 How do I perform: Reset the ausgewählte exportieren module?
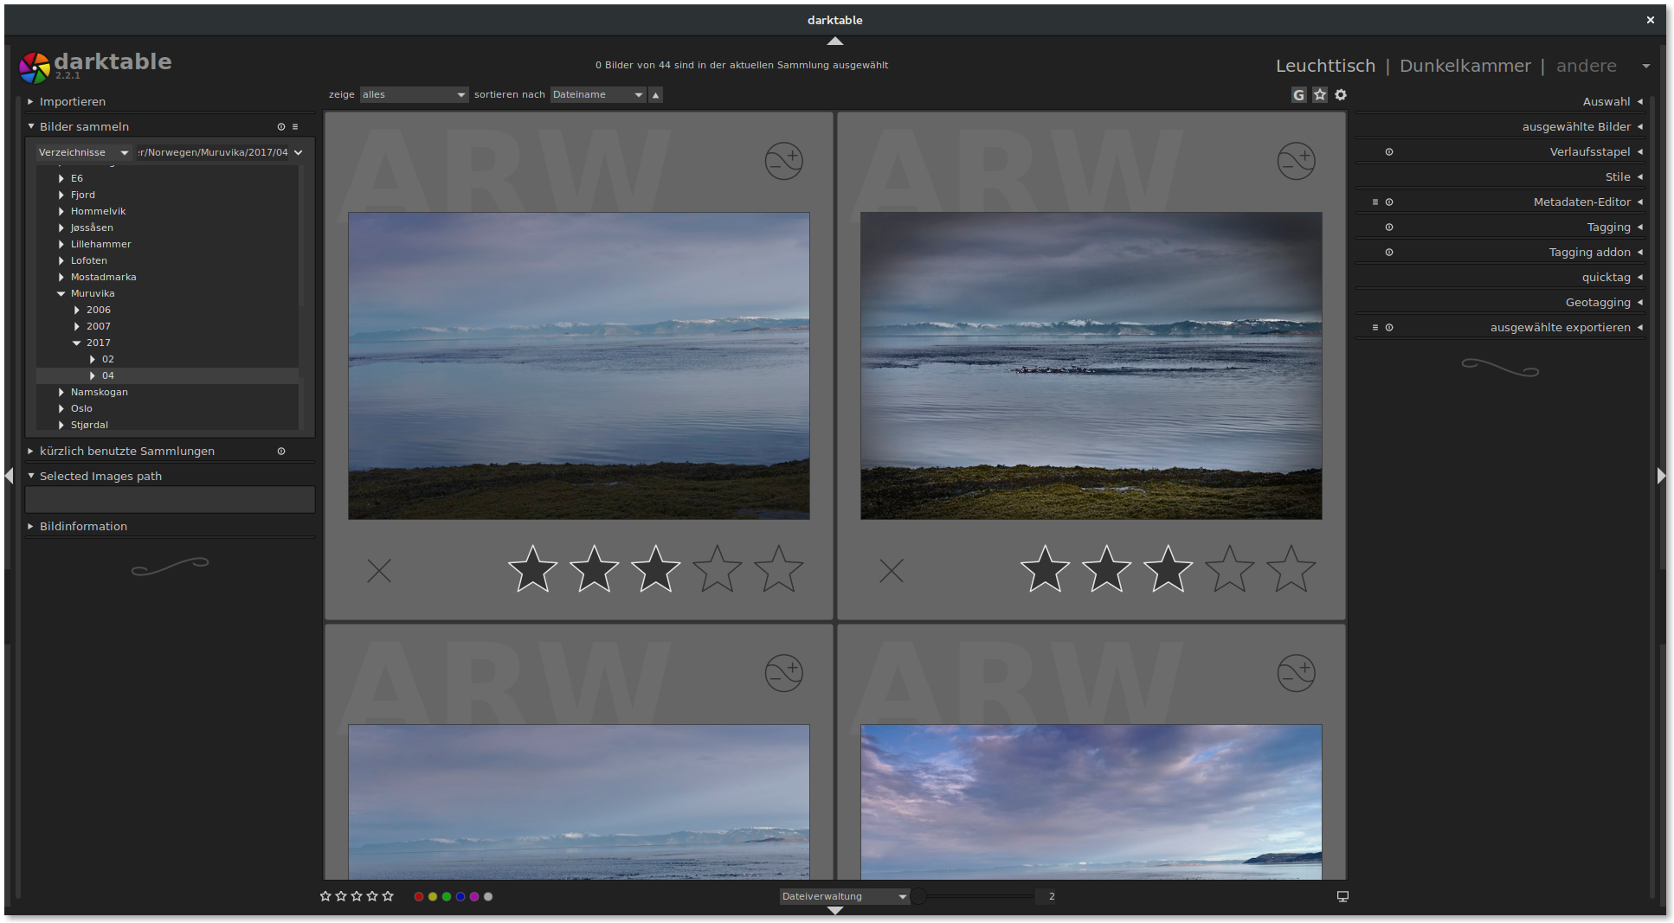coord(1389,328)
